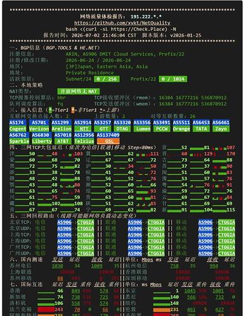The height and width of the screenshot is (316, 244).
Task: Select the IP address 191.222.*.* text
Action: pyautogui.click(x=146, y=16)
